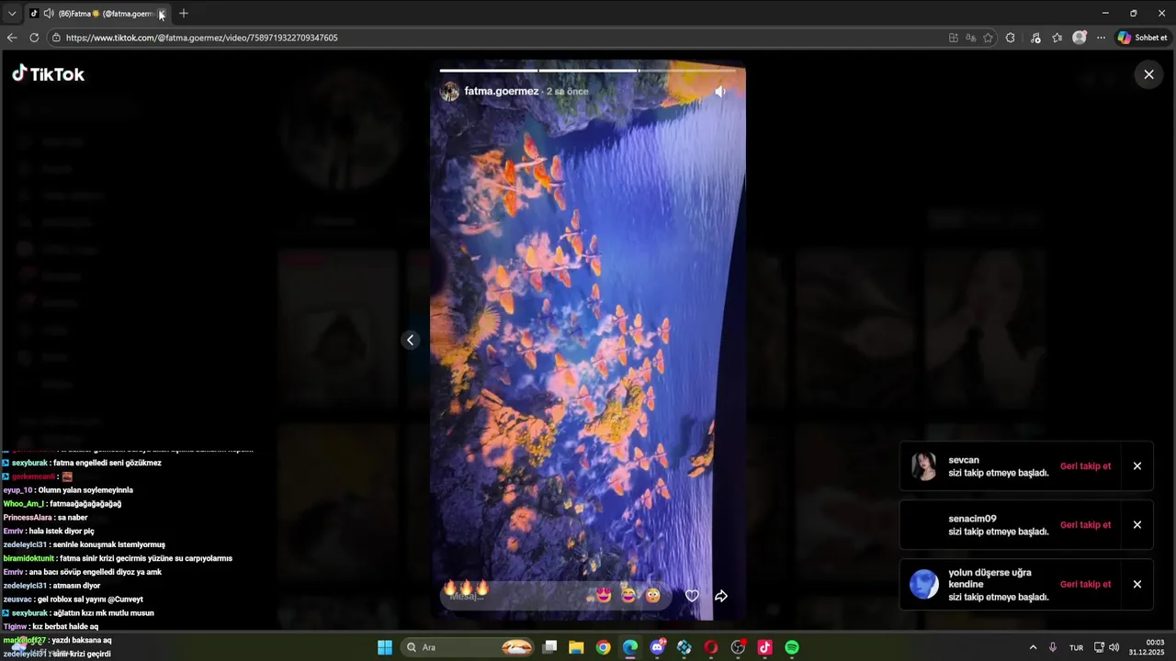Open Copilot Sohbet et button
This screenshot has height=661, width=1176.
[x=1143, y=38]
